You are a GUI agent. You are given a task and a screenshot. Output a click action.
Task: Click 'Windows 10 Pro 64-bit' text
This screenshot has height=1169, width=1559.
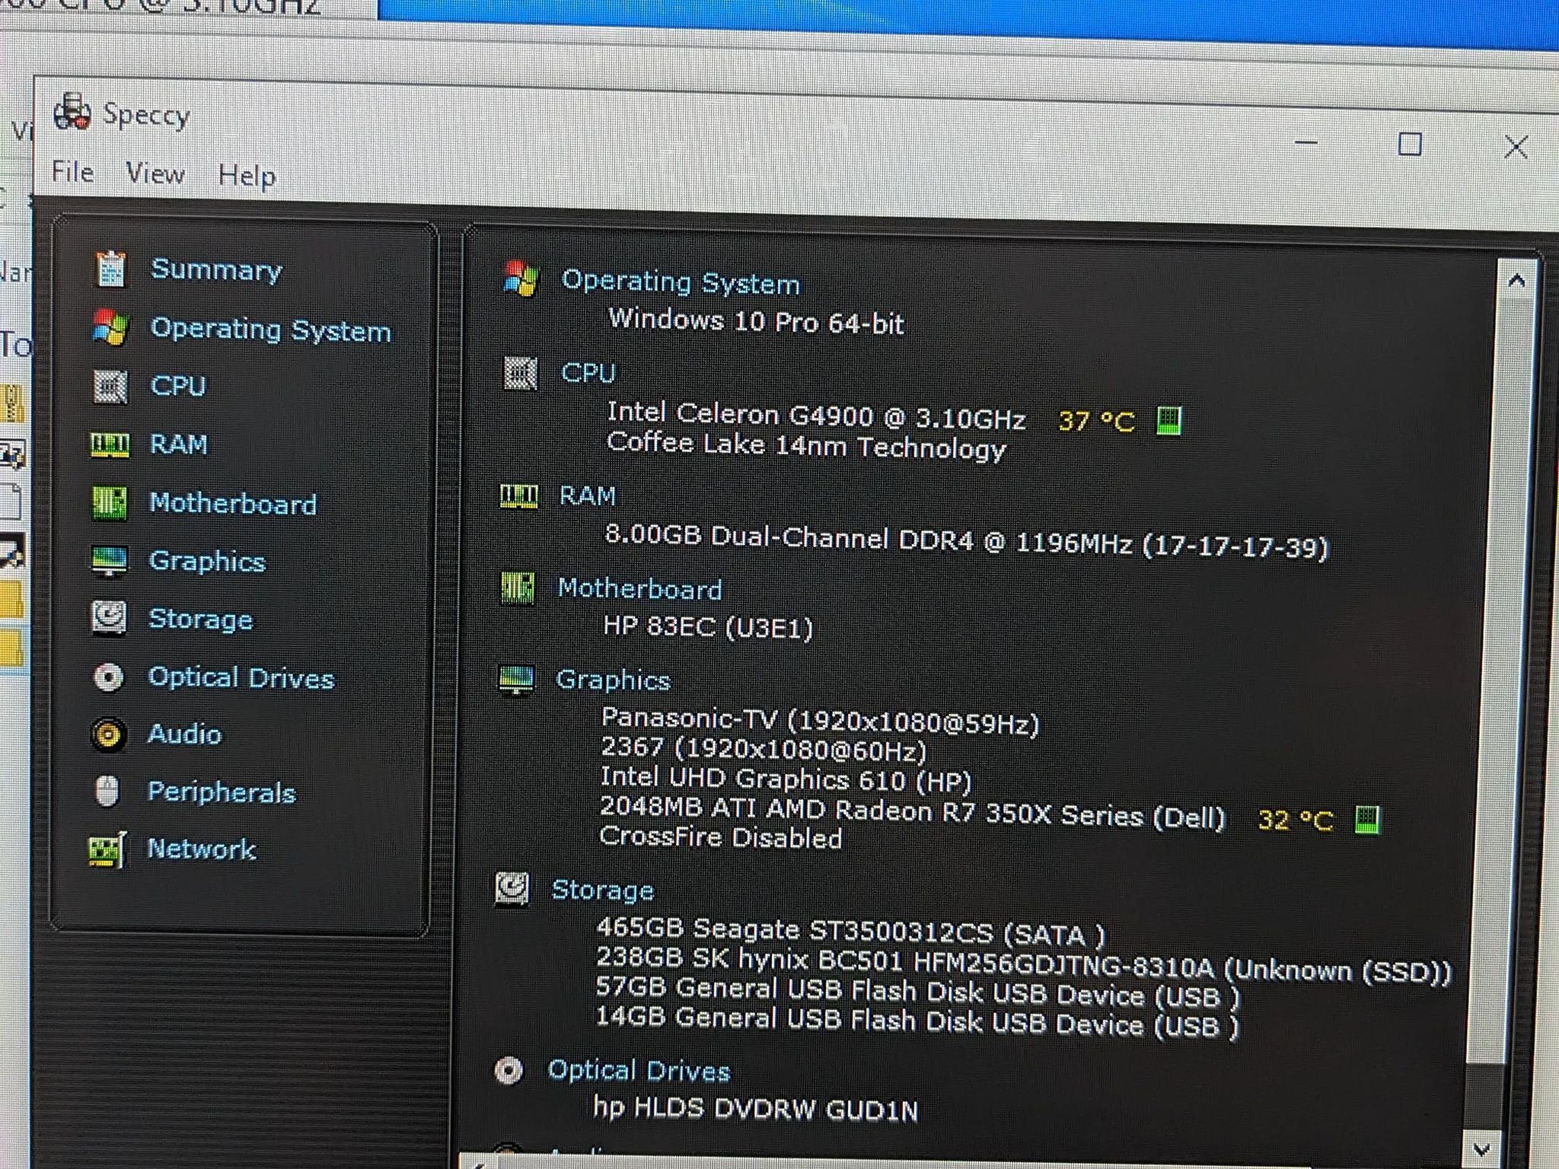pos(756,320)
